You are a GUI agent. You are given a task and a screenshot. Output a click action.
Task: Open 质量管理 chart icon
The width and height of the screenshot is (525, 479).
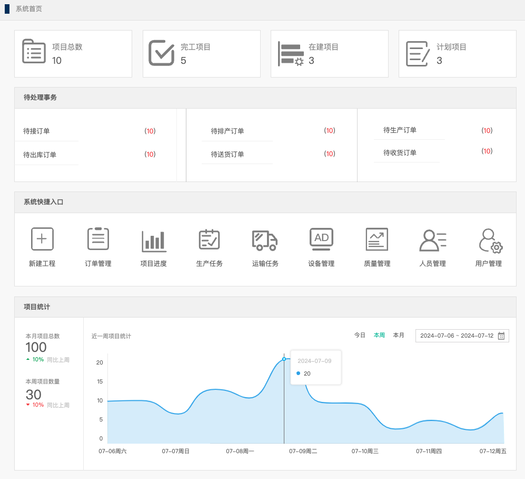pos(377,239)
